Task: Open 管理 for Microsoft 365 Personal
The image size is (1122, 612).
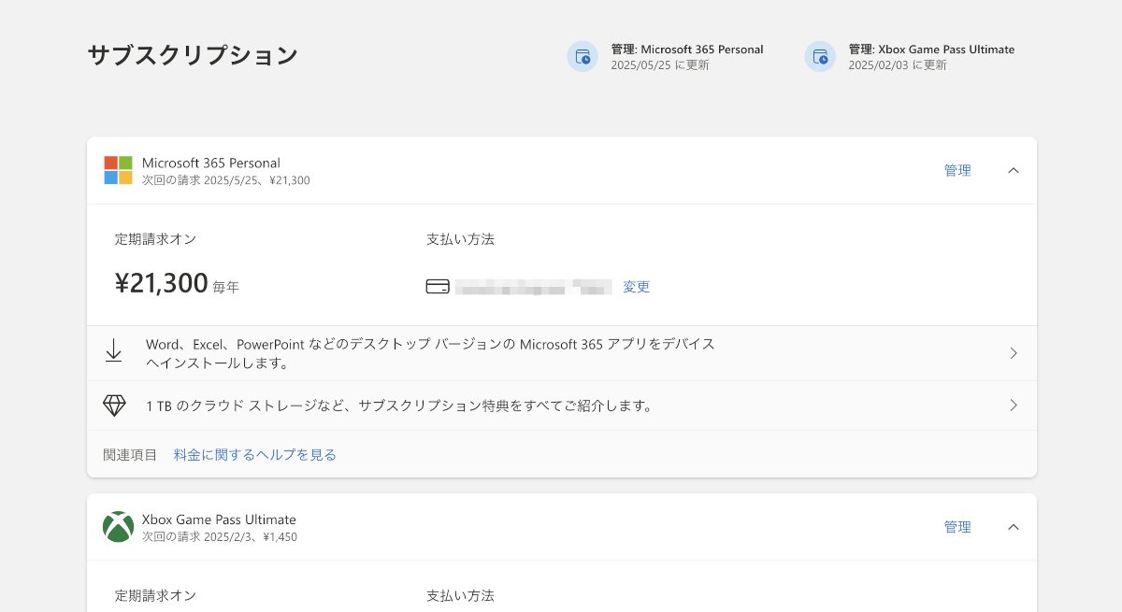Action: (x=957, y=170)
